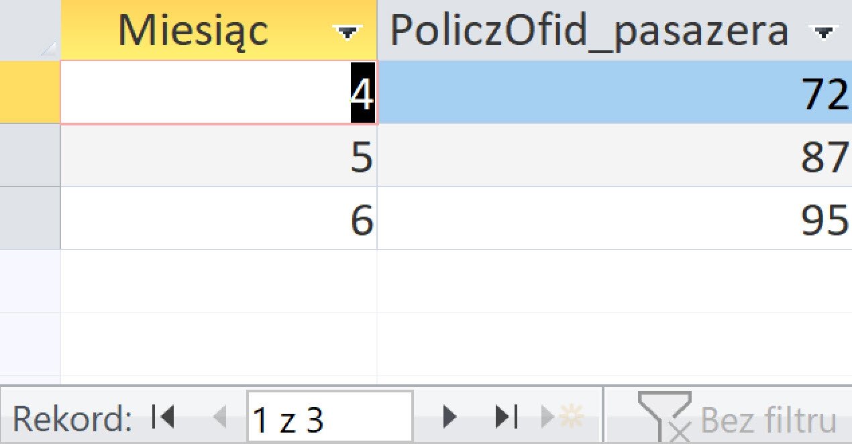Go to the previous record

(219, 418)
